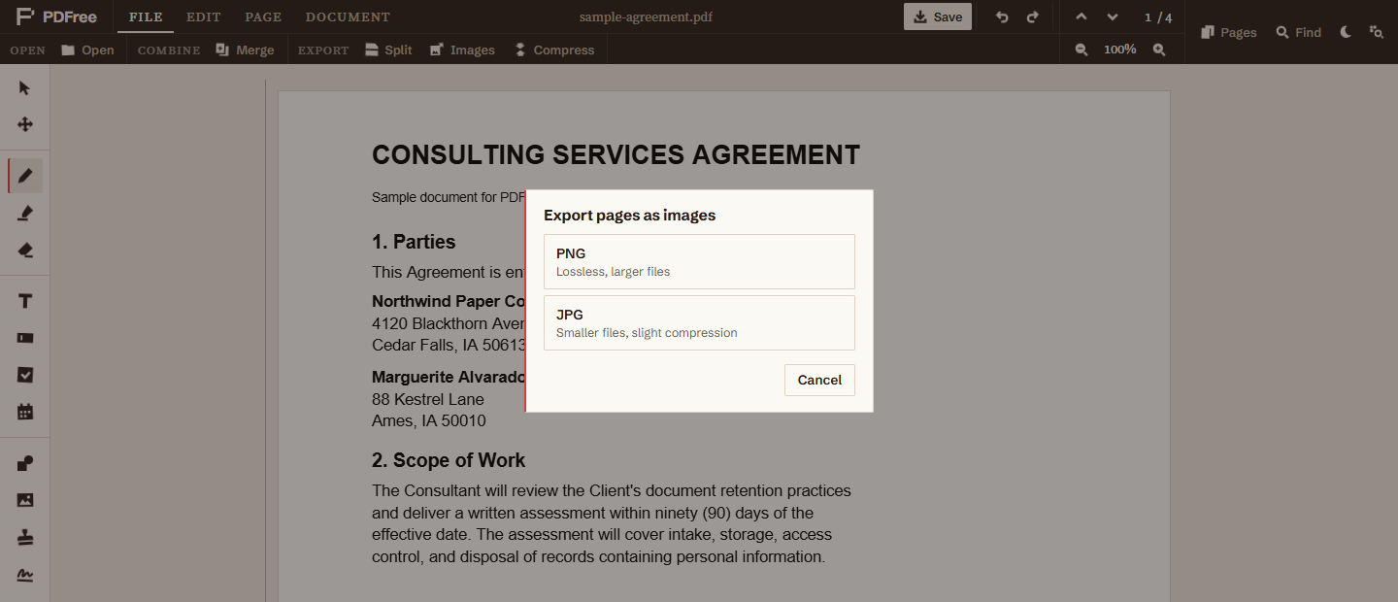Choose the four-arrow move tool
This screenshot has width=1398, height=602.
point(25,124)
